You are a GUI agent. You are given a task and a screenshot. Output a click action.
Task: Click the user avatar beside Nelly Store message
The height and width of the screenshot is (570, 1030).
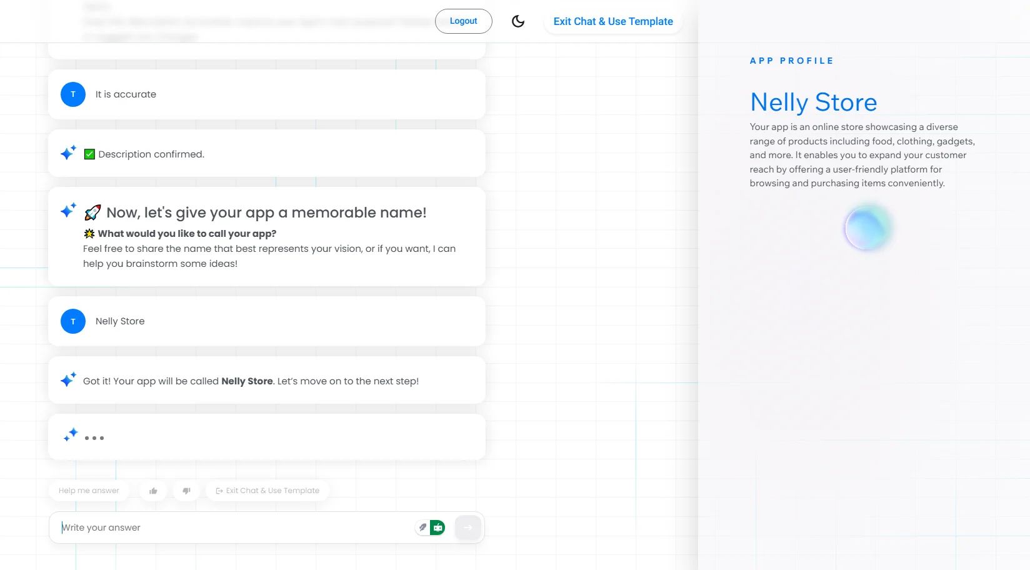[x=73, y=321]
